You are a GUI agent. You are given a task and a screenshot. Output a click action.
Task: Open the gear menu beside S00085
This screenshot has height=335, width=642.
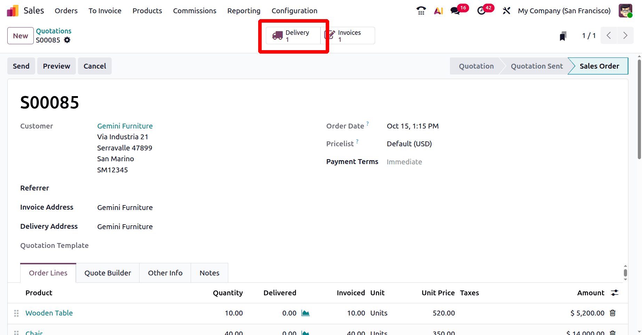click(x=67, y=40)
